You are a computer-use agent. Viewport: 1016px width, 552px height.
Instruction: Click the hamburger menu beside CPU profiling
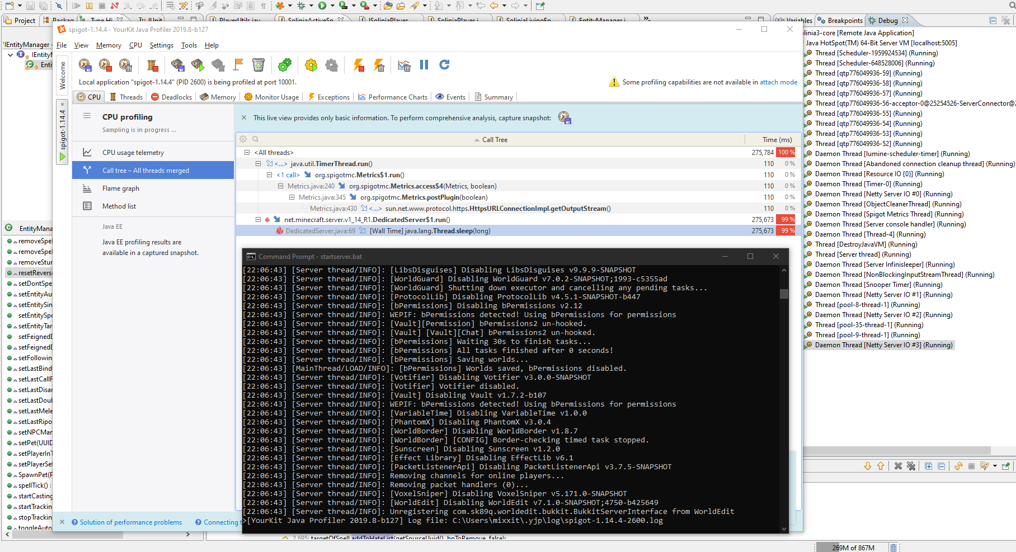click(87, 116)
